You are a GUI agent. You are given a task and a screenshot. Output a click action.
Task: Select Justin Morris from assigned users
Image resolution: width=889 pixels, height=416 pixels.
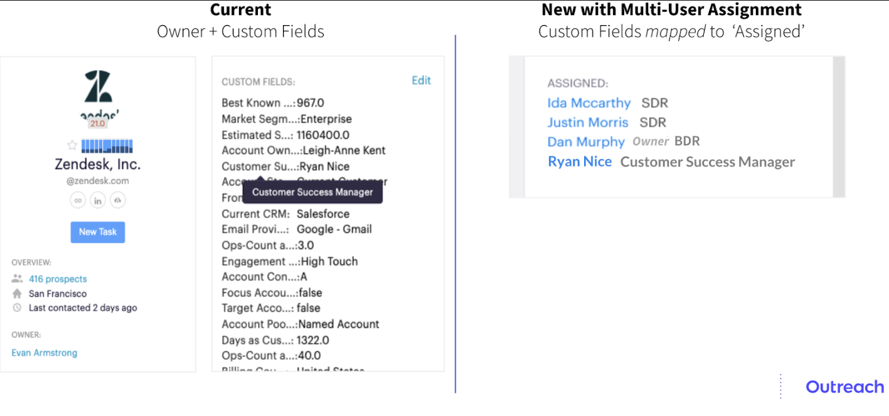click(588, 122)
